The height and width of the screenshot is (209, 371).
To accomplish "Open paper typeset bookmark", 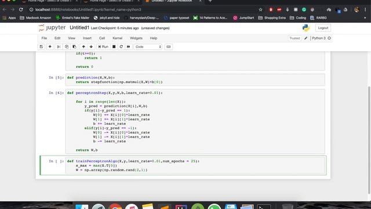I will pos(176,18).
